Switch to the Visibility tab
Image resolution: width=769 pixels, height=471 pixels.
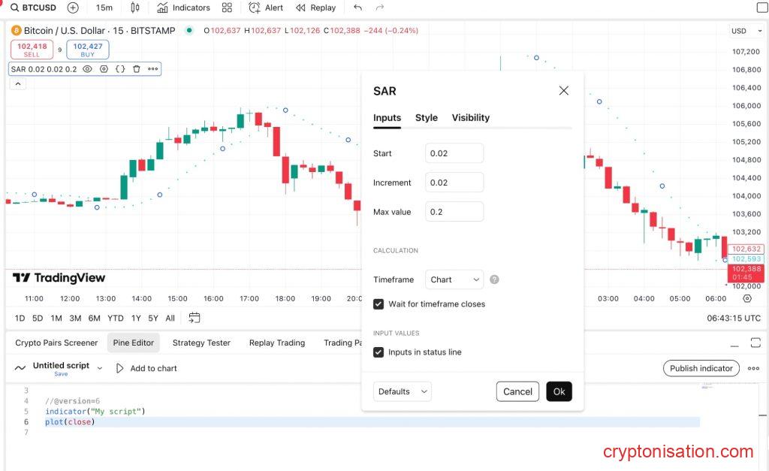tap(470, 118)
